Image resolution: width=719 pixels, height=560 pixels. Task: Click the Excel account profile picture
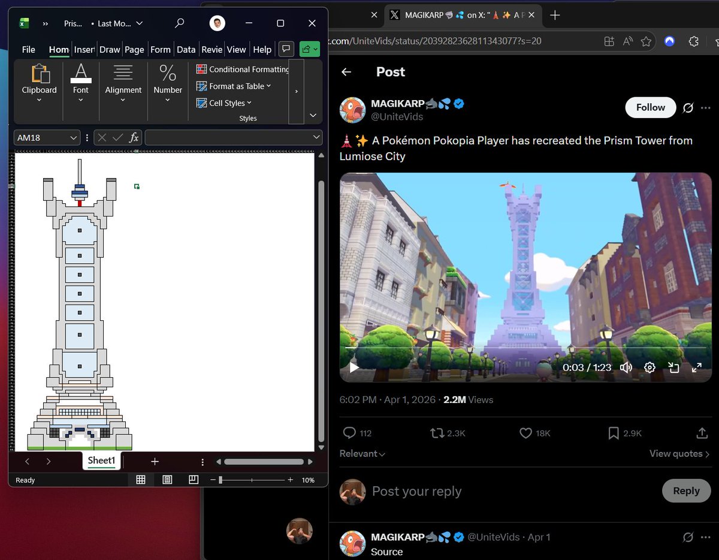217,23
